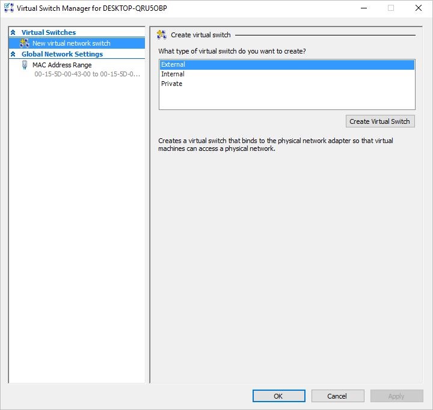This screenshot has height=410, width=433.
Task: Select the Virtual Switches header label
Action: (49, 32)
